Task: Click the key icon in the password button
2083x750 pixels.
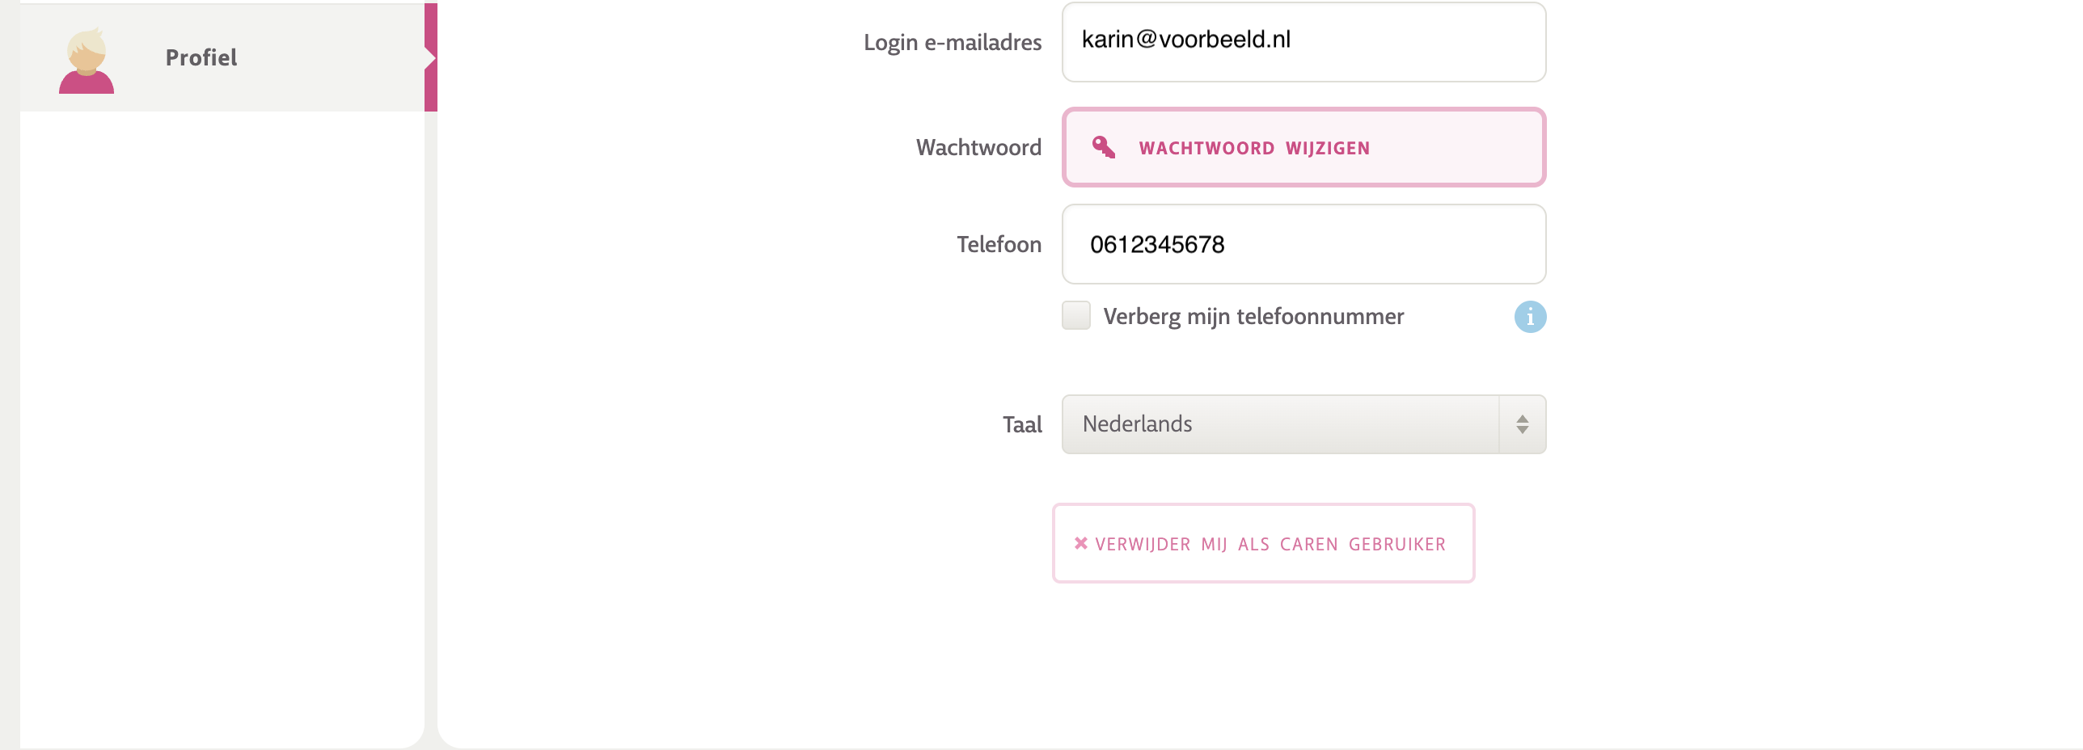Action: click(1103, 147)
